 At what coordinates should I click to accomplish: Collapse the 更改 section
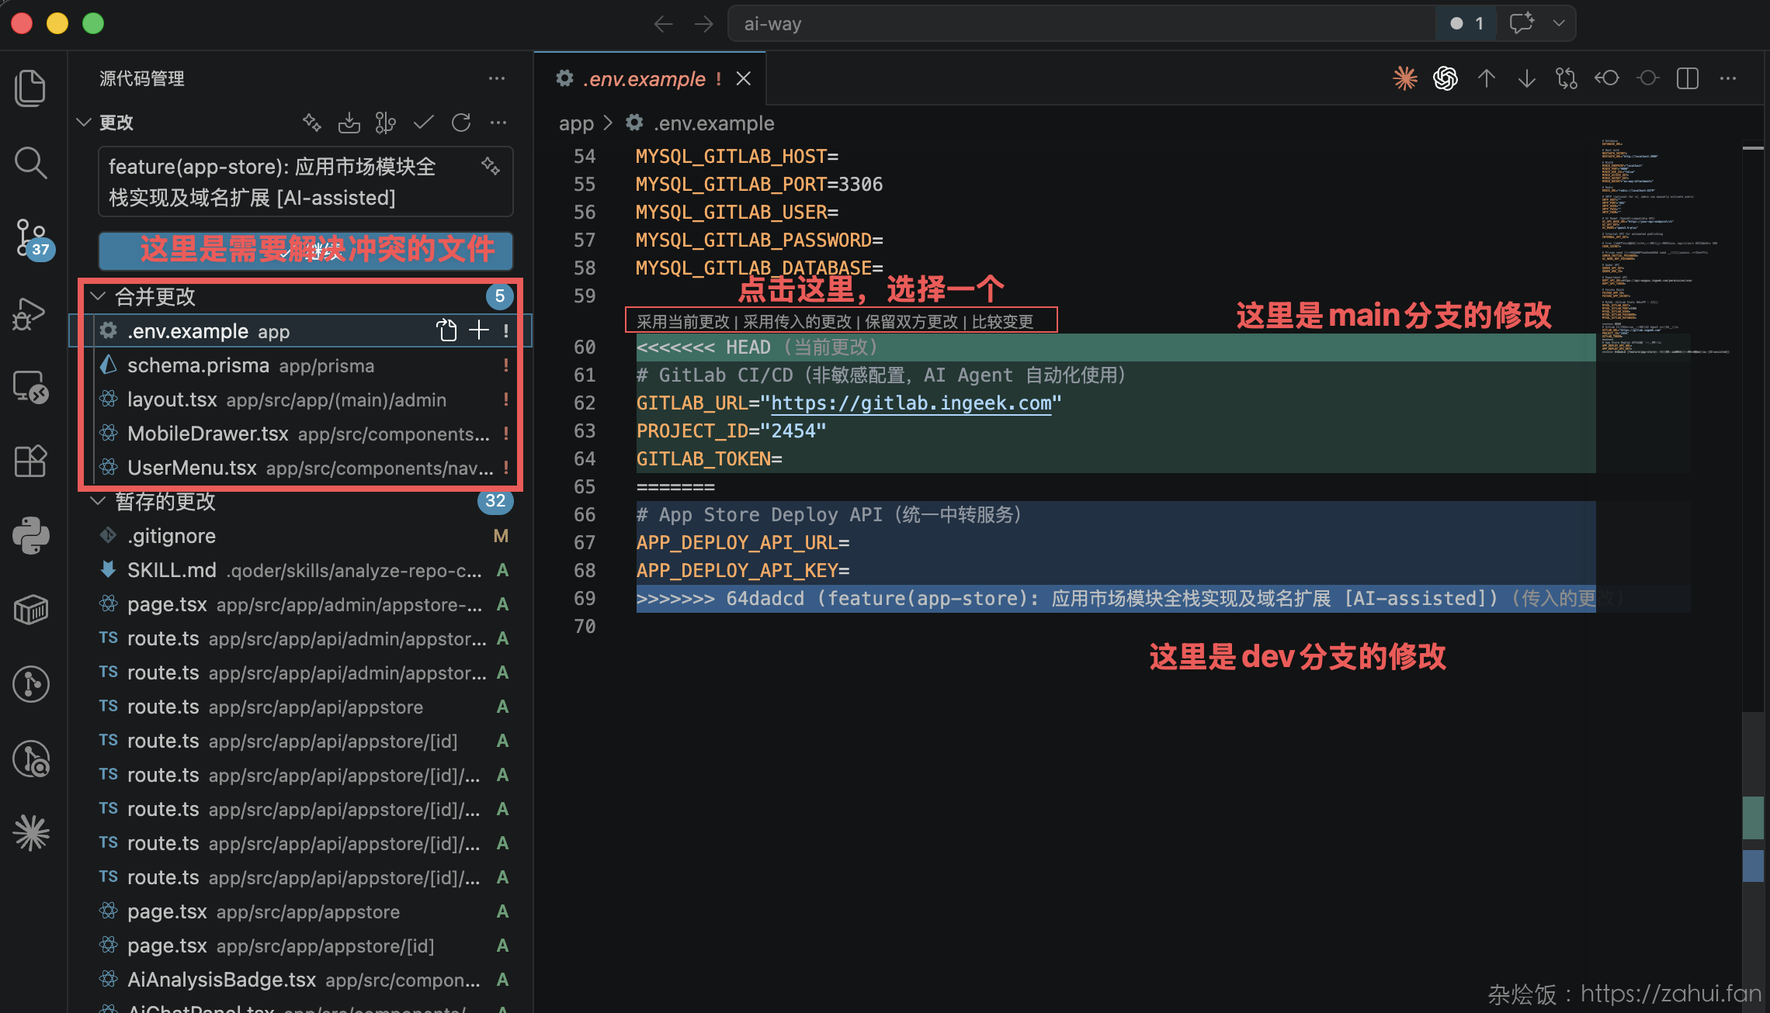pyautogui.click(x=84, y=123)
